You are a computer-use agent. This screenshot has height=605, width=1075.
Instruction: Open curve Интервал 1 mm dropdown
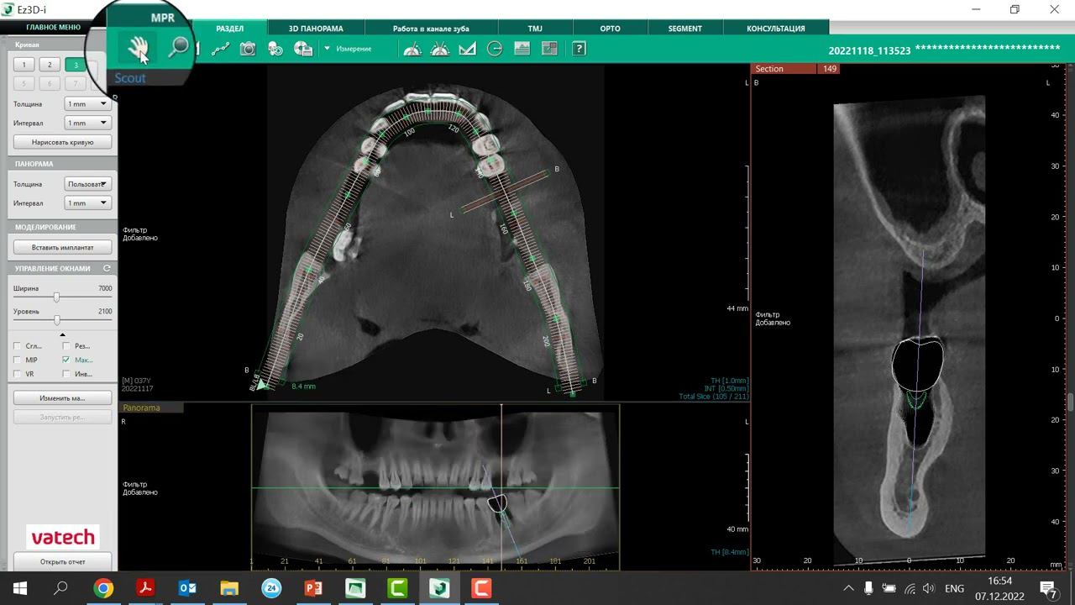click(x=87, y=123)
